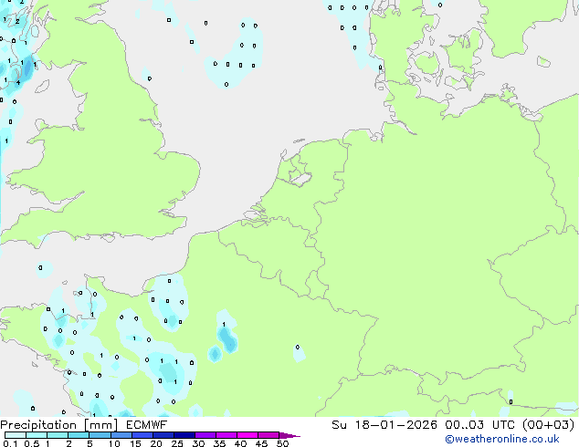Click the 35–40 mm violet swatch

226,435
